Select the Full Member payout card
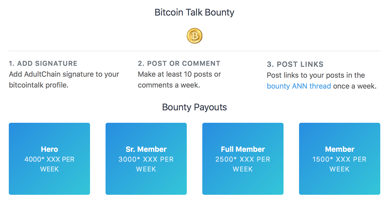This screenshot has height=201, width=387. (x=243, y=159)
